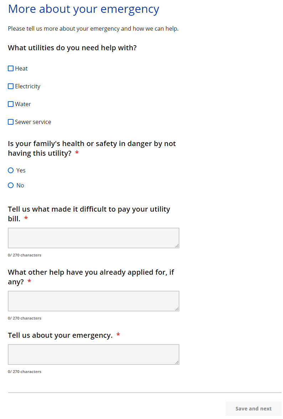This screenshot has width=283, height=419.
Task: Check the Heat utility checkbox
Action: (x=11, y=68)
